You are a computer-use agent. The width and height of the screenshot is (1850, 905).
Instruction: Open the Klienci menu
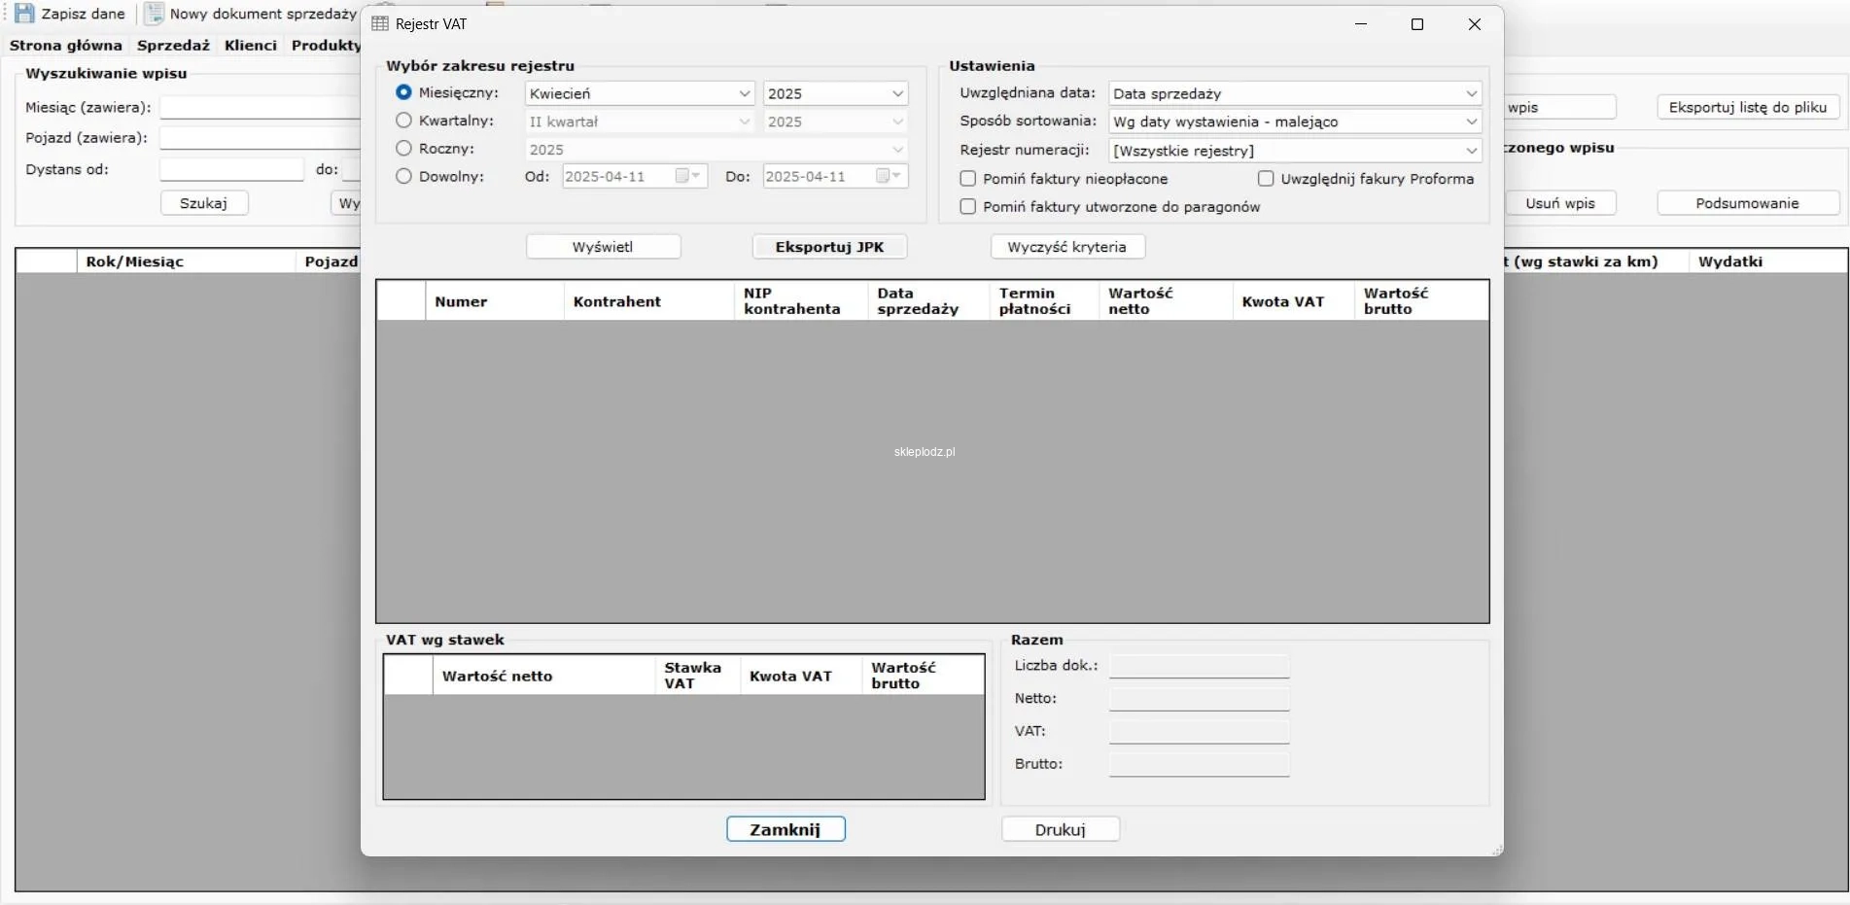coord(250,45)
